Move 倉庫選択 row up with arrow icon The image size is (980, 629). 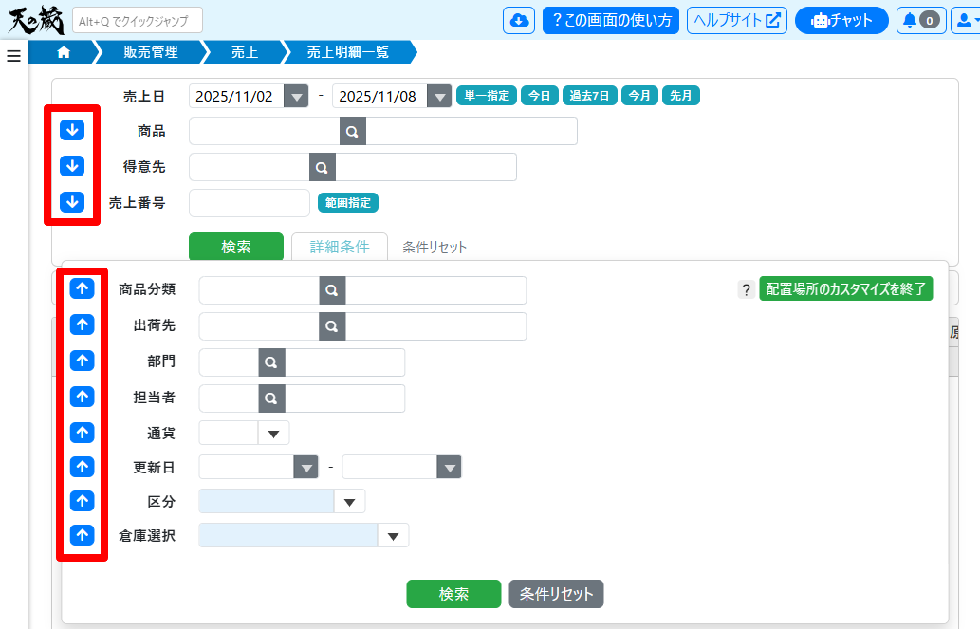pos(83,535)
